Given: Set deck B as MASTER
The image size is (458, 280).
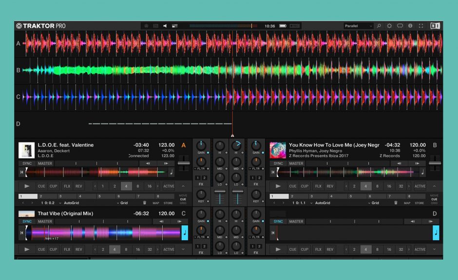Looking at the screenshot, I should point(296,163).
